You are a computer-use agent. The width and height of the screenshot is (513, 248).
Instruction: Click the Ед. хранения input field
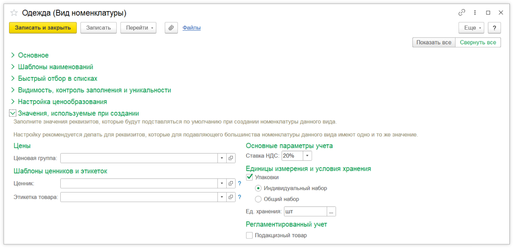[305, 211]
